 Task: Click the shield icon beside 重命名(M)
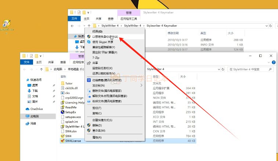coord(89,131)
